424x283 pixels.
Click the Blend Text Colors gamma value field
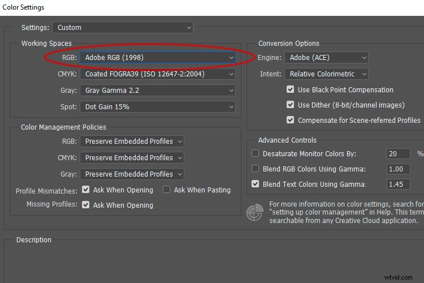(x=399, y=184)
